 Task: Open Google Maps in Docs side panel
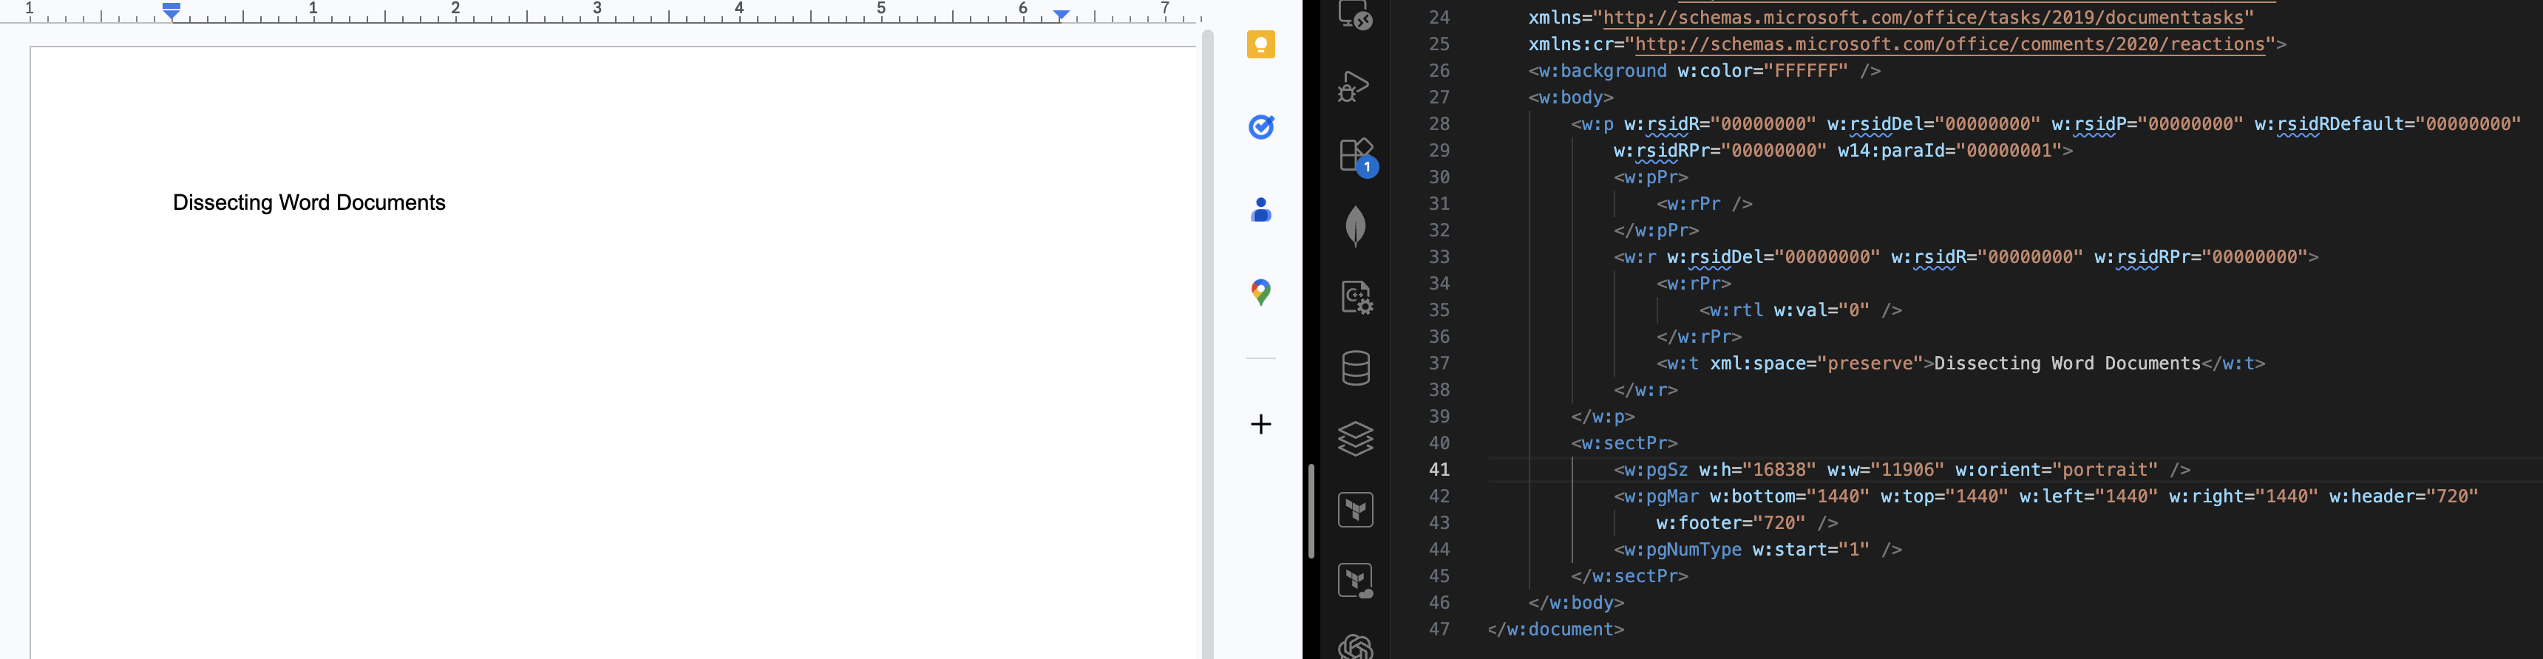(x=1260, y=292)
